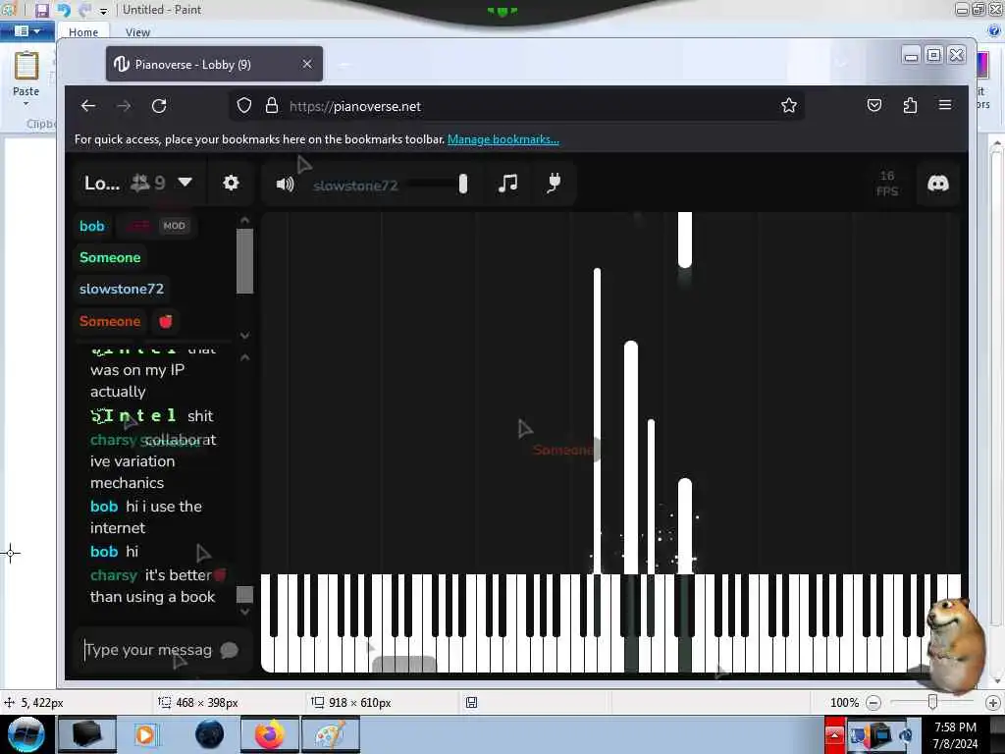Click the taskbar clock showing 7:58 PM
This screenshot has height=754, width=1005.
955,734
